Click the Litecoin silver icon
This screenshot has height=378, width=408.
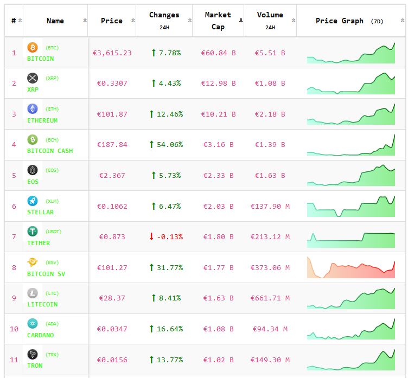[x=33, y=293]
